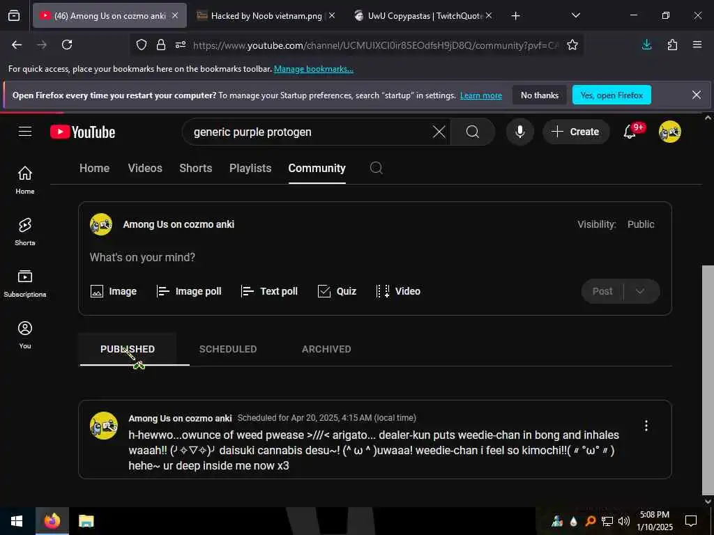
Task: Open the You sidebar section
Action: [25, 335]
